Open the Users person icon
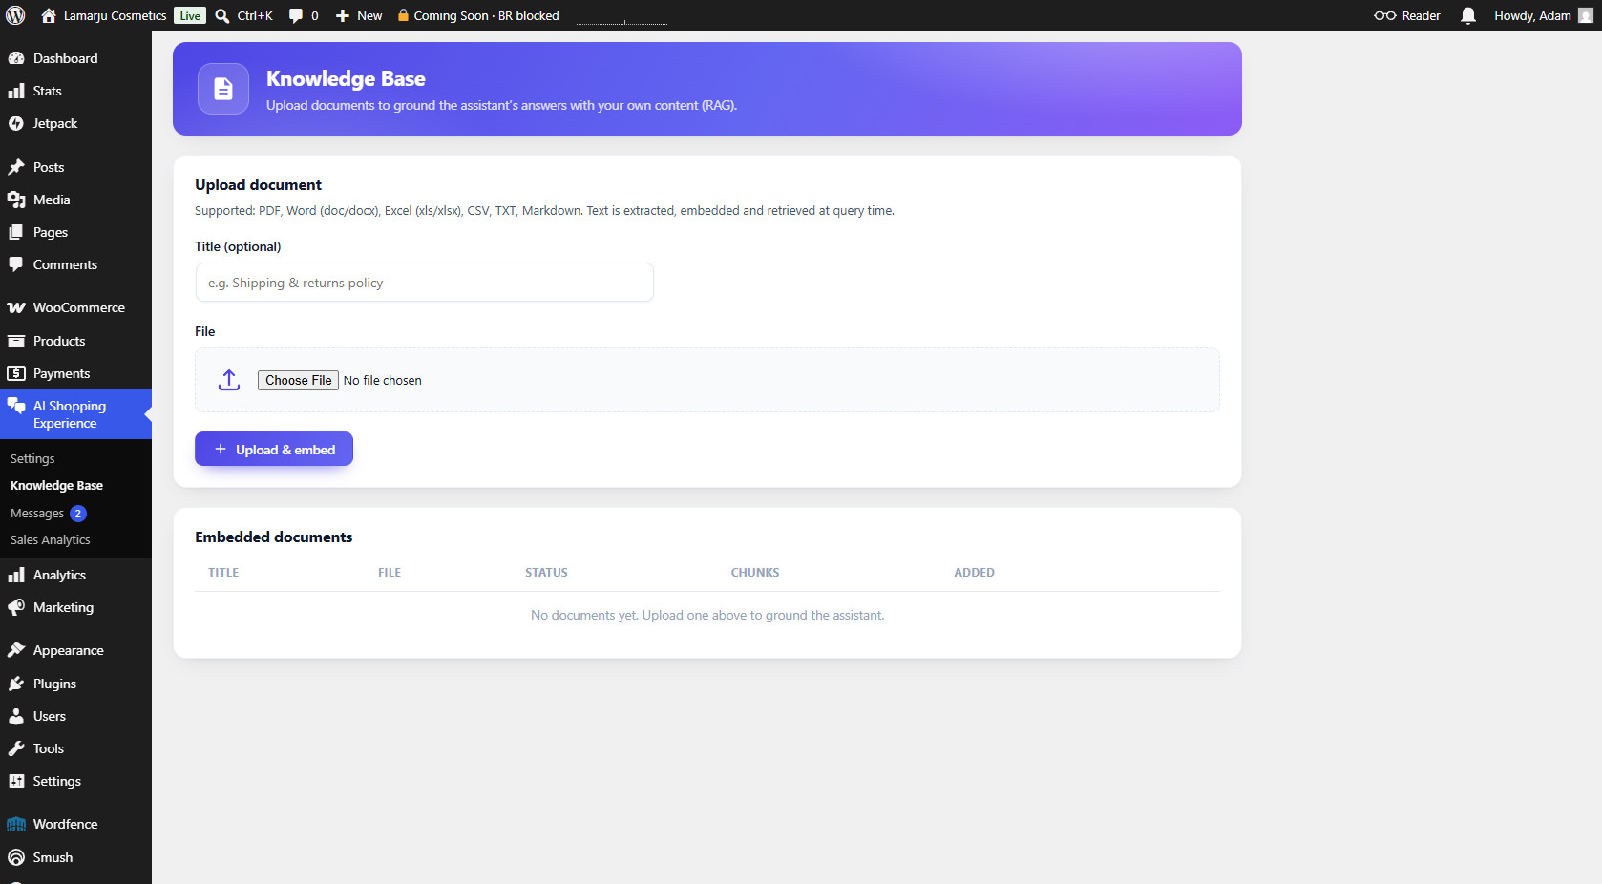1602x884 pixels. click(16, 716)
